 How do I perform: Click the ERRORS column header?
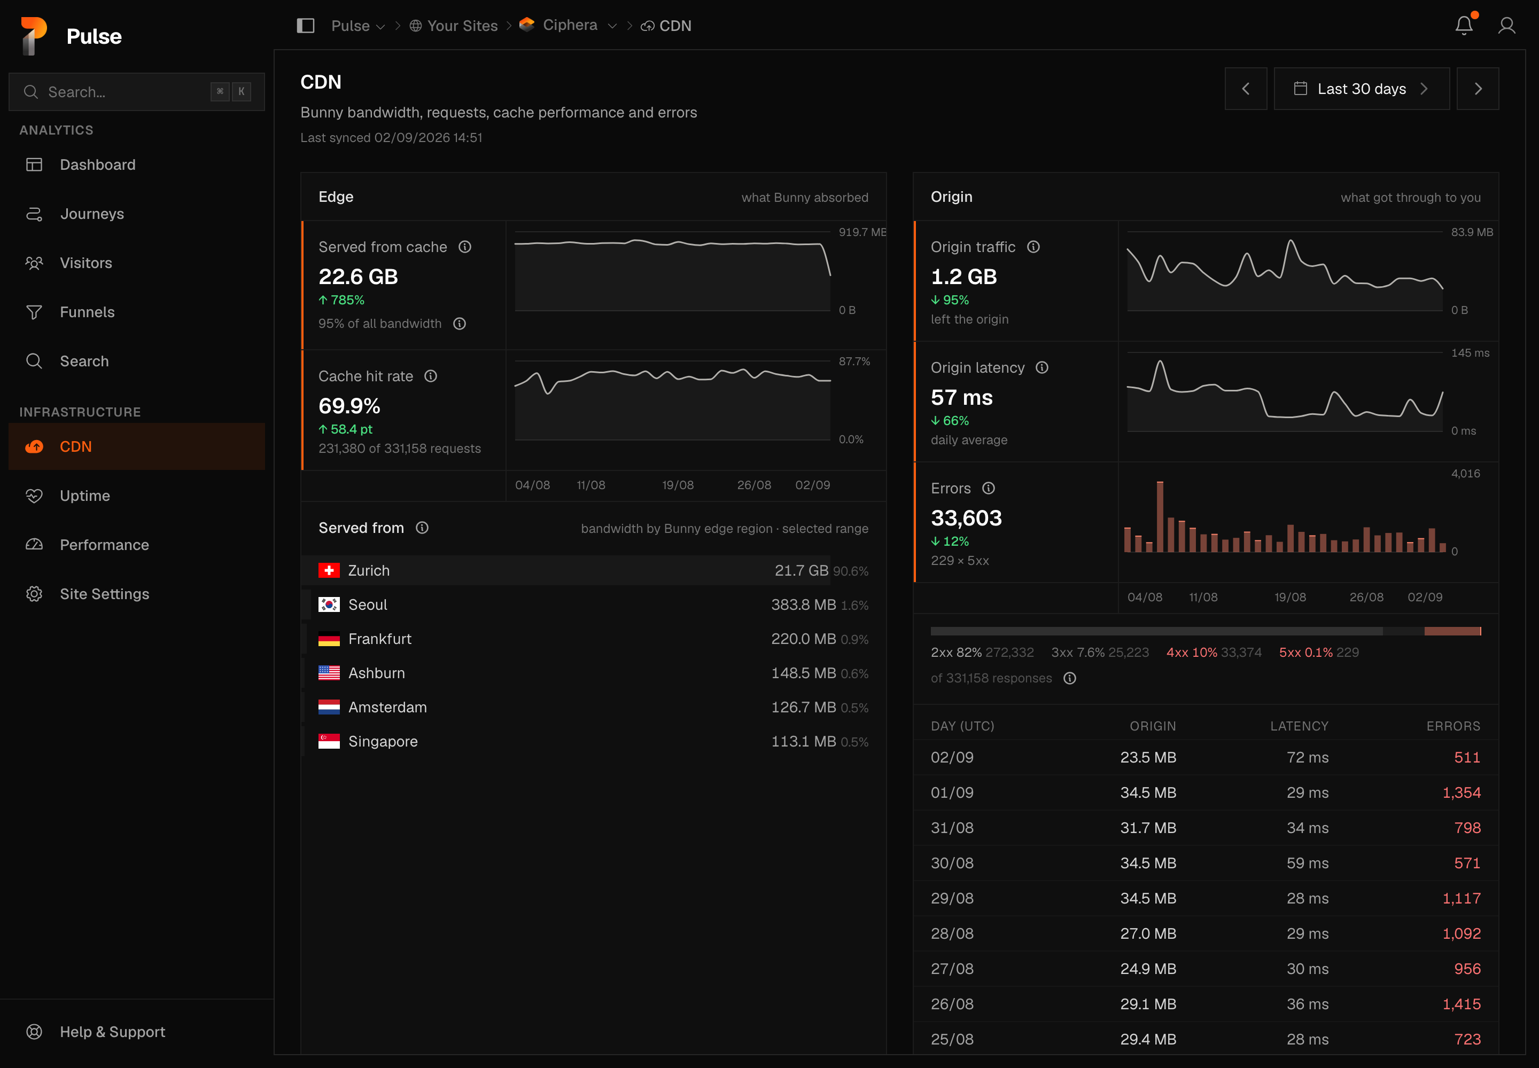[1454, 726]
